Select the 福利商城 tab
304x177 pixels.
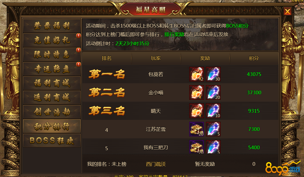(52, 83)
